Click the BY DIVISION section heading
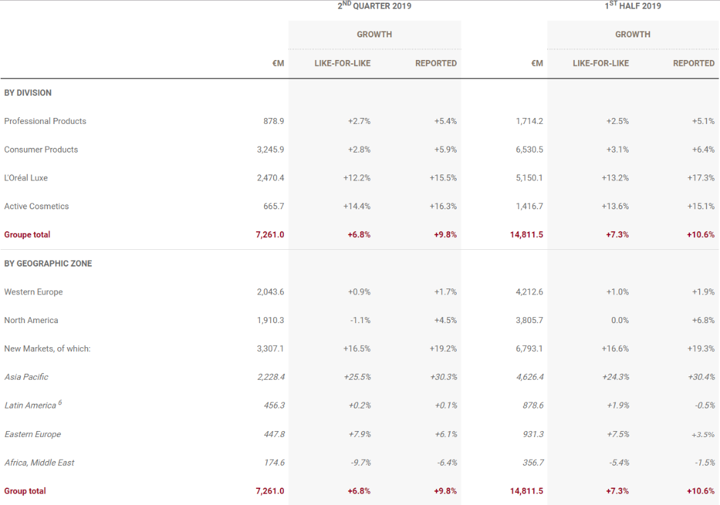The width and height of the screenshot is (720, 505). [28, 93]
